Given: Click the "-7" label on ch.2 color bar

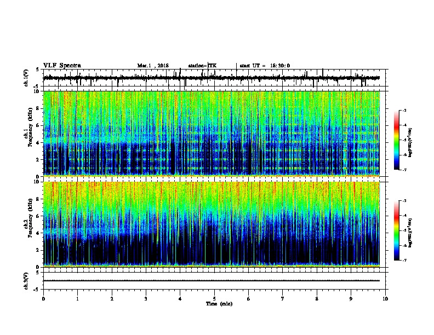Looking at the screenshot, I should [x=404, y=261].
